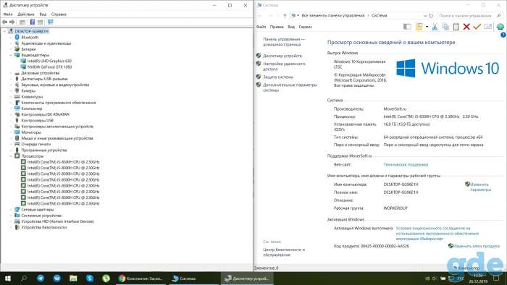
Task: Open Telegram from the taskbar
Action: [41, 278]
